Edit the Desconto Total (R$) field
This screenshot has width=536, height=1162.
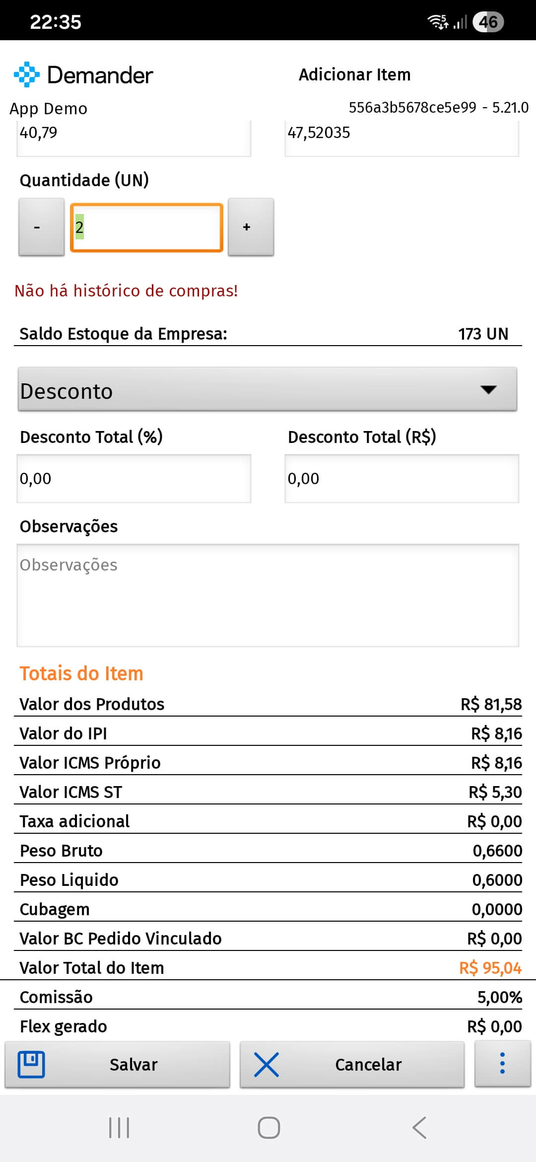(x=402, y=479)
